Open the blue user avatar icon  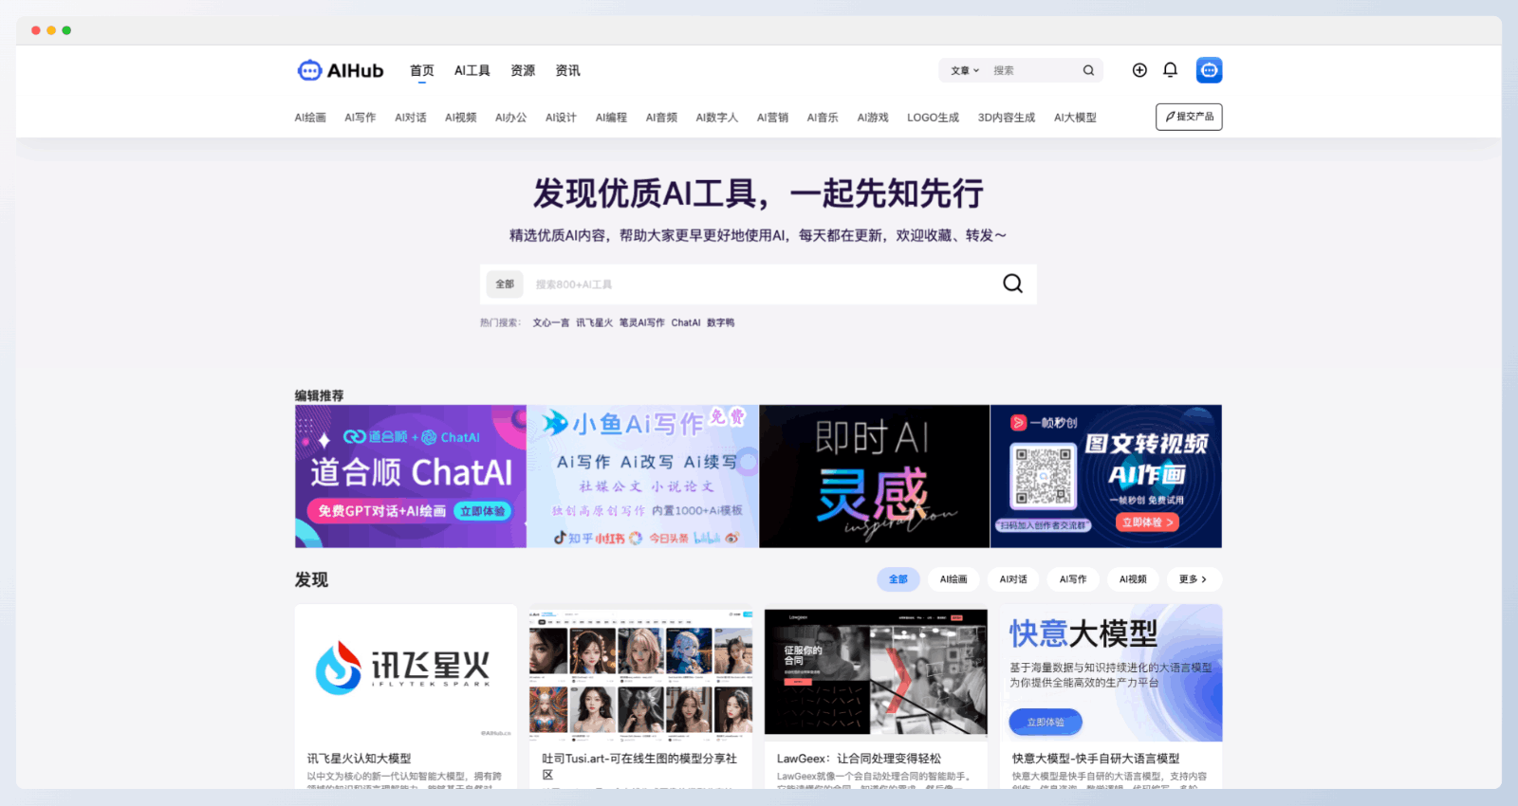1209,70
